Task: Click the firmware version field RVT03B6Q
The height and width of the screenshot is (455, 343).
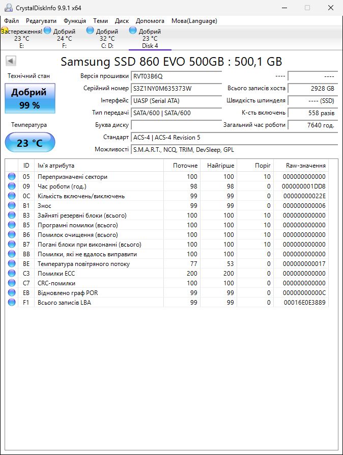Action: [177, 76]
